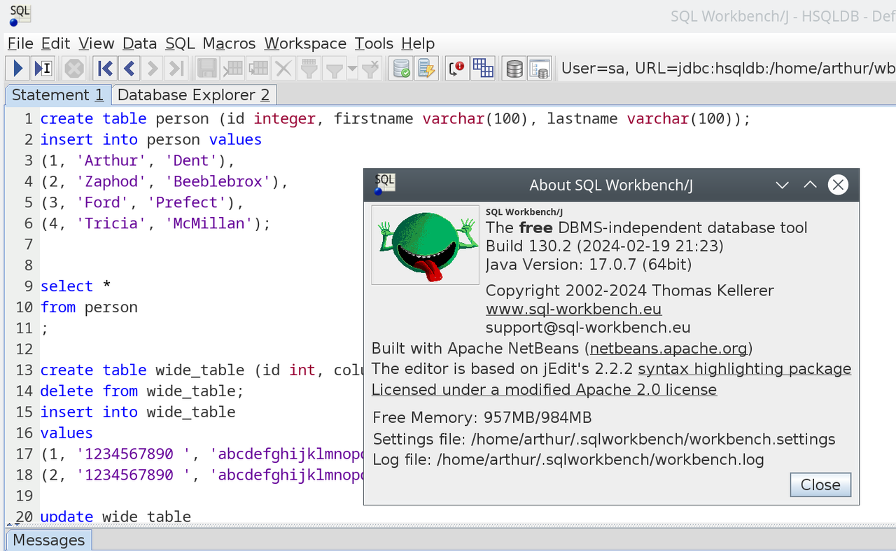Execute the current statement only
896x551 pixels.
44,68
